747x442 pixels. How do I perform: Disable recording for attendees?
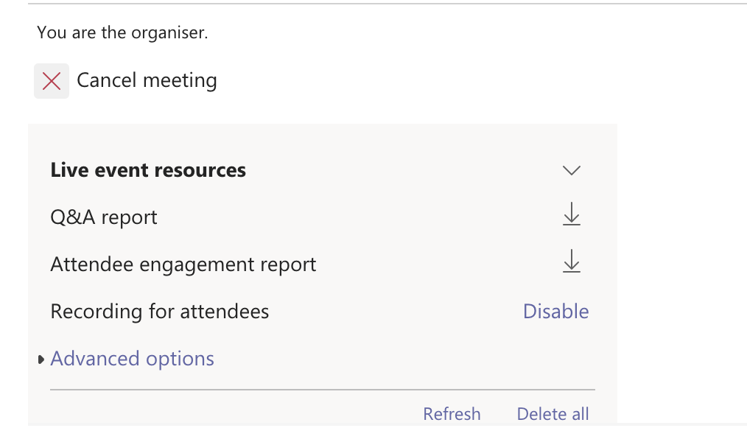556,312
